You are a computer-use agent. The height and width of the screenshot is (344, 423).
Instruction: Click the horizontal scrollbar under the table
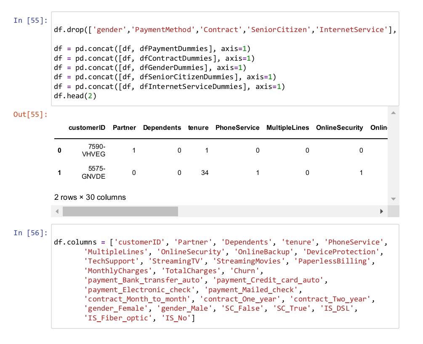click(120, 211)
